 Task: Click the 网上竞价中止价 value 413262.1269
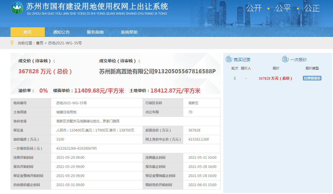point(198,139)
